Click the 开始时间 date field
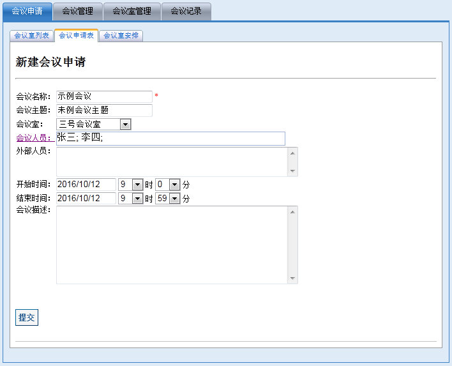The width and height of the screenshot is (452, 366). (86, 185)
